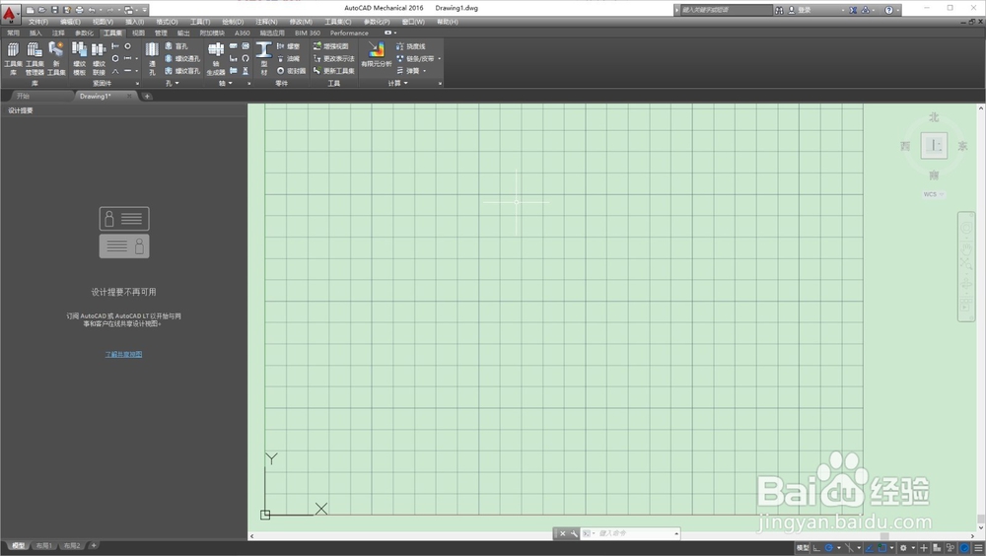The width and height of the screenshot is (986, 556).
Task: Select the 盲孔 (blind hole) tool
Action: (176, 46)
